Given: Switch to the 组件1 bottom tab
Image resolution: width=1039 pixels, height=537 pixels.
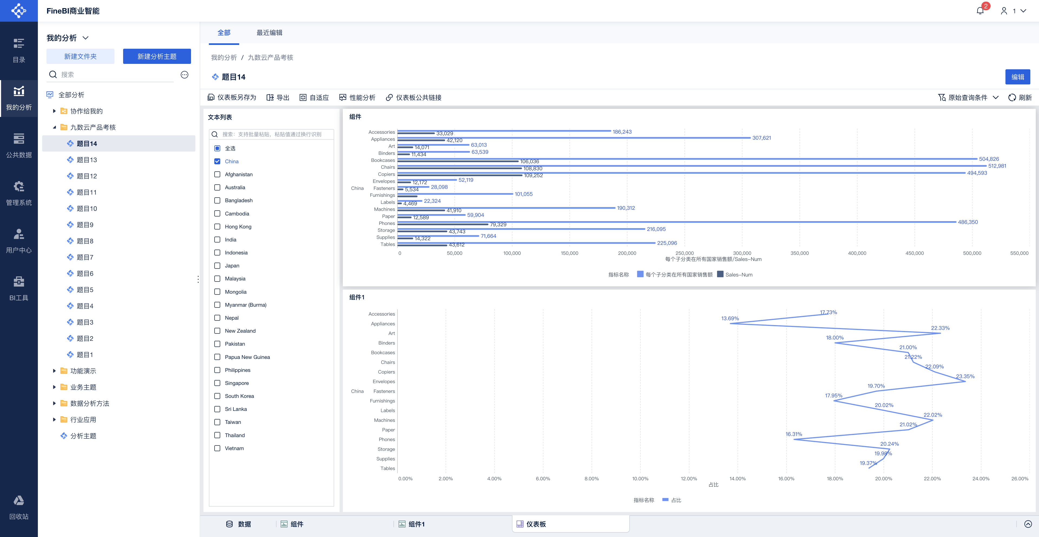Looking at the screenshot, I should tap(412, 524).
